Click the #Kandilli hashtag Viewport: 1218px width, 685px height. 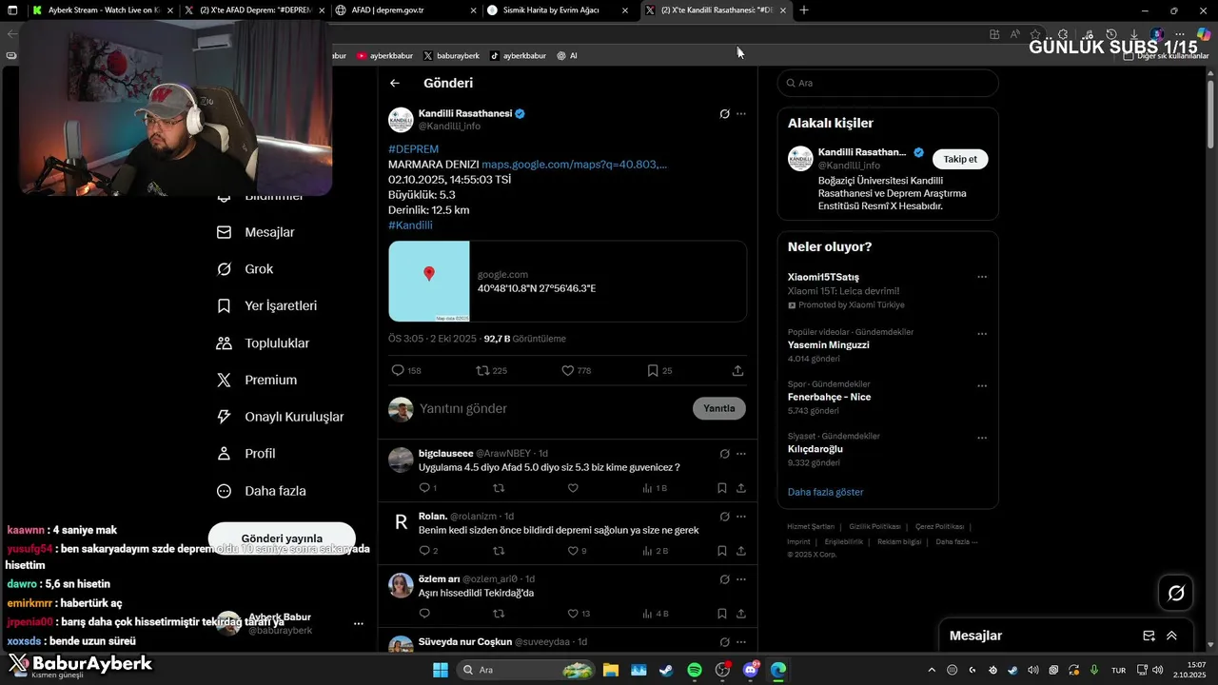coord(411,225)
